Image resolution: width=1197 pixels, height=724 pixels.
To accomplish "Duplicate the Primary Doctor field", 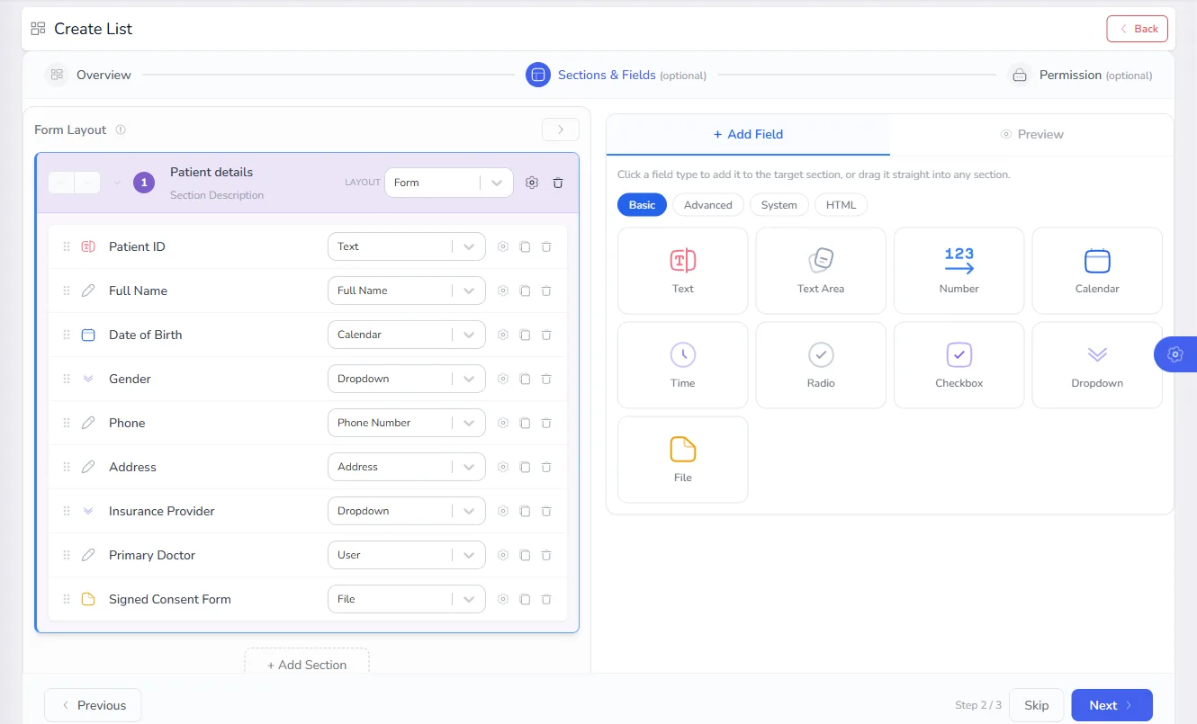I will 525,555.
